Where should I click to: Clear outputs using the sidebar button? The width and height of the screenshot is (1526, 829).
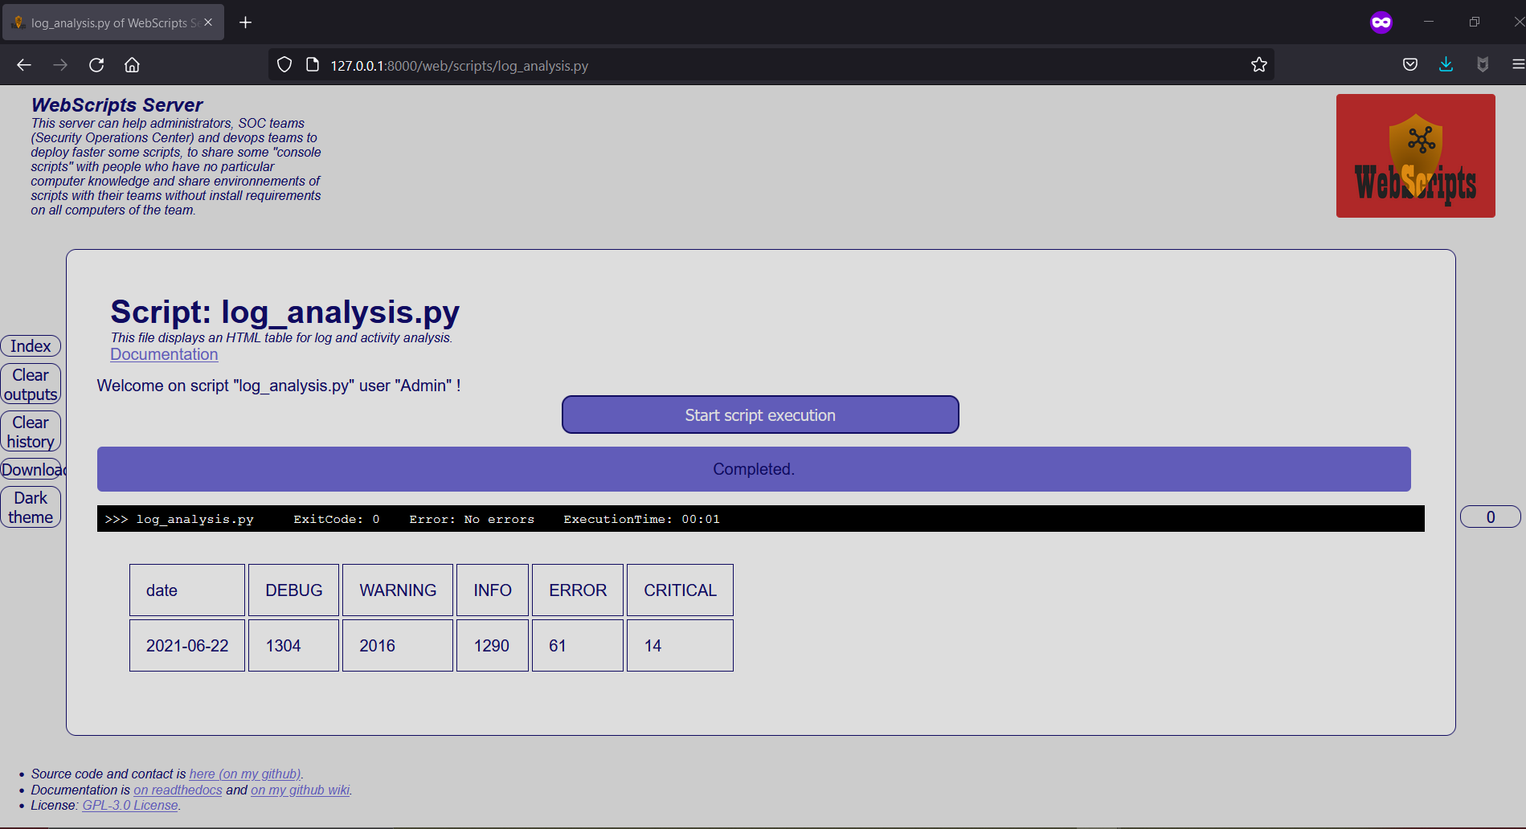30,383
